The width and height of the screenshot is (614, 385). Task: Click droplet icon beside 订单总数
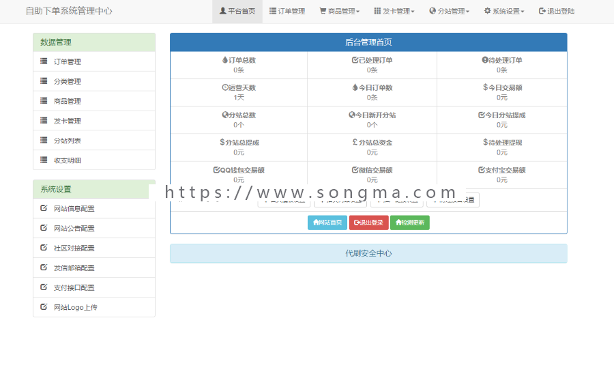click(x=224, y=60)
